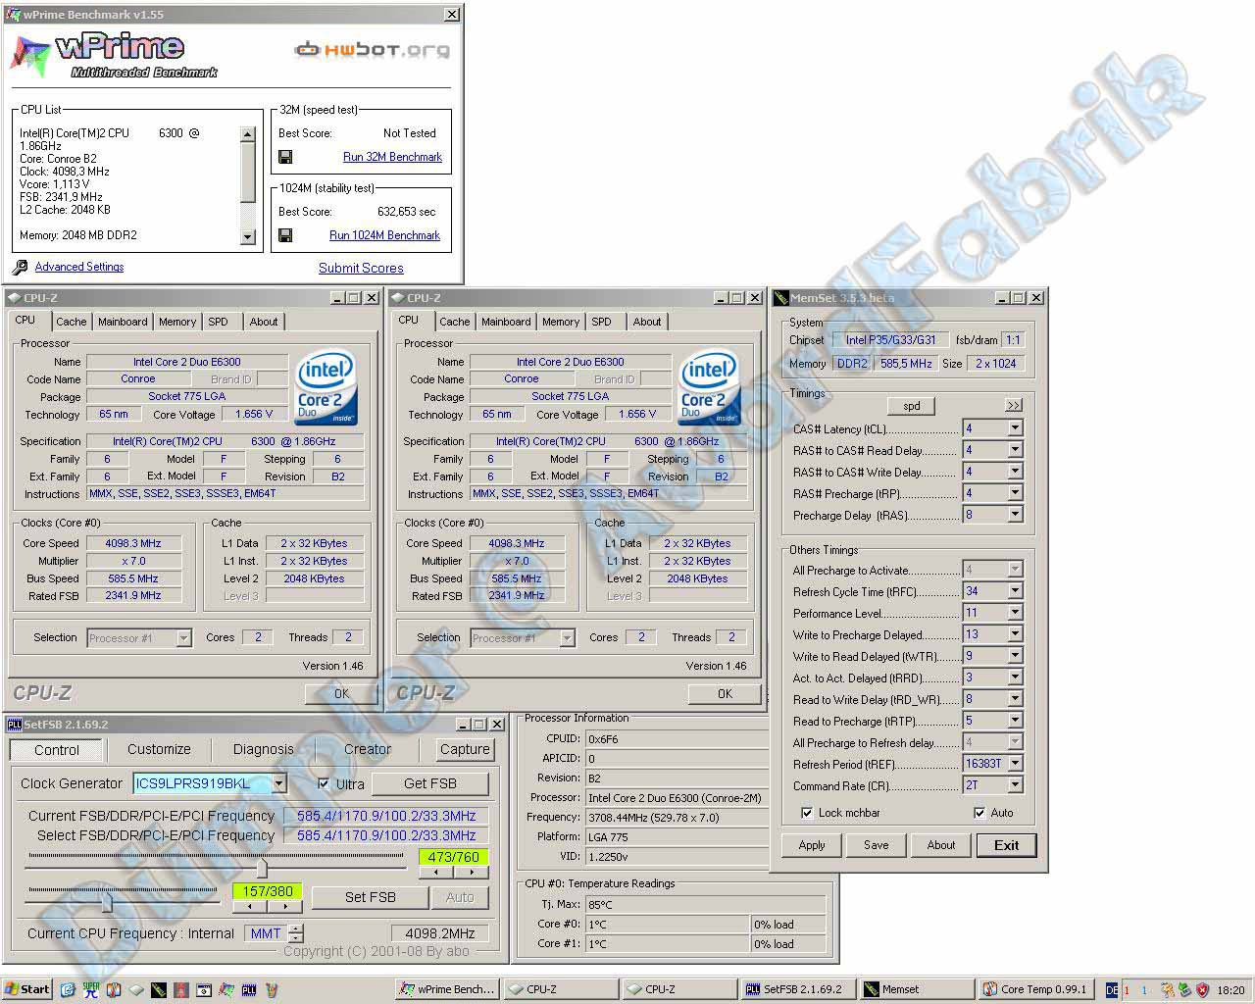Click Run 32M Benchmark link
Viewport: 1255px width, 1004px height.
pyautogui.click(x=392, y=157)
